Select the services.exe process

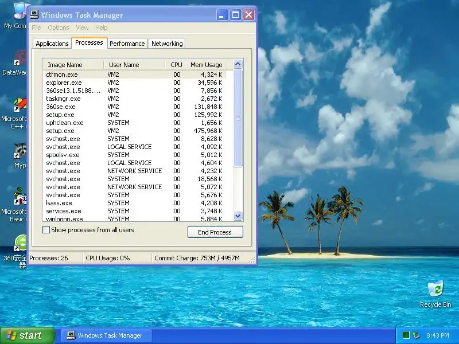(135, 211)
